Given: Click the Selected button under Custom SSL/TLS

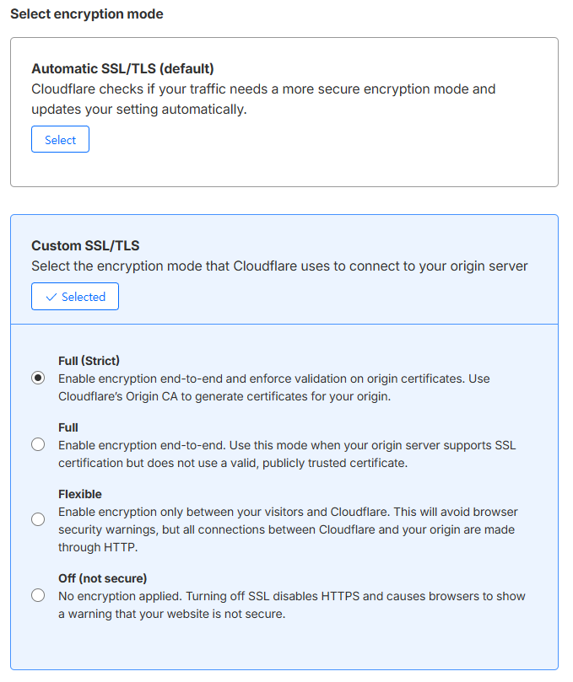Looking at the screenshot, I should point(75,297).
